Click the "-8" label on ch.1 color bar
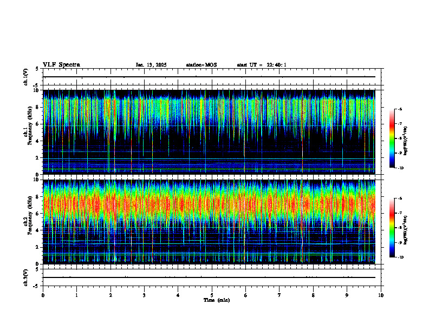 tap(400, 138)
